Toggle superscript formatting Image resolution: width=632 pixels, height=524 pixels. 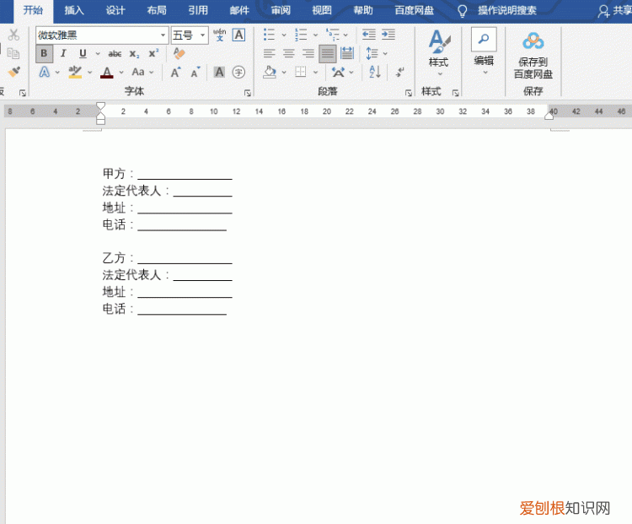pyautogui.click(x=153, y=53)
